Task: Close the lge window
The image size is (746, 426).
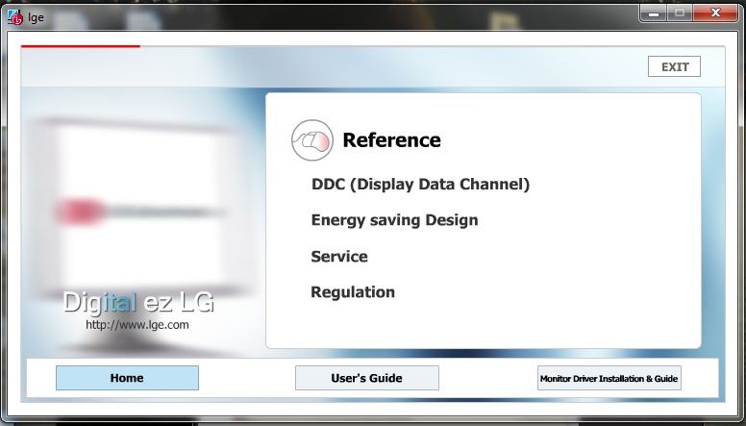Action: [x=715, y=13]
